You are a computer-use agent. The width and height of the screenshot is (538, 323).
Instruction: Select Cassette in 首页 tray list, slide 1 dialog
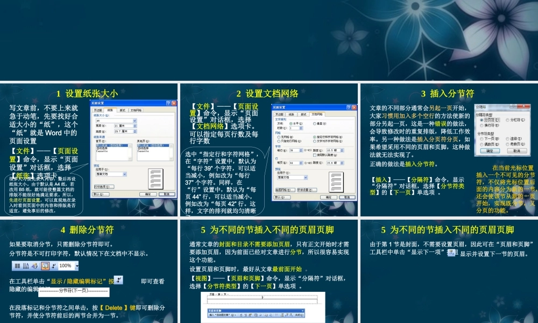102,151
